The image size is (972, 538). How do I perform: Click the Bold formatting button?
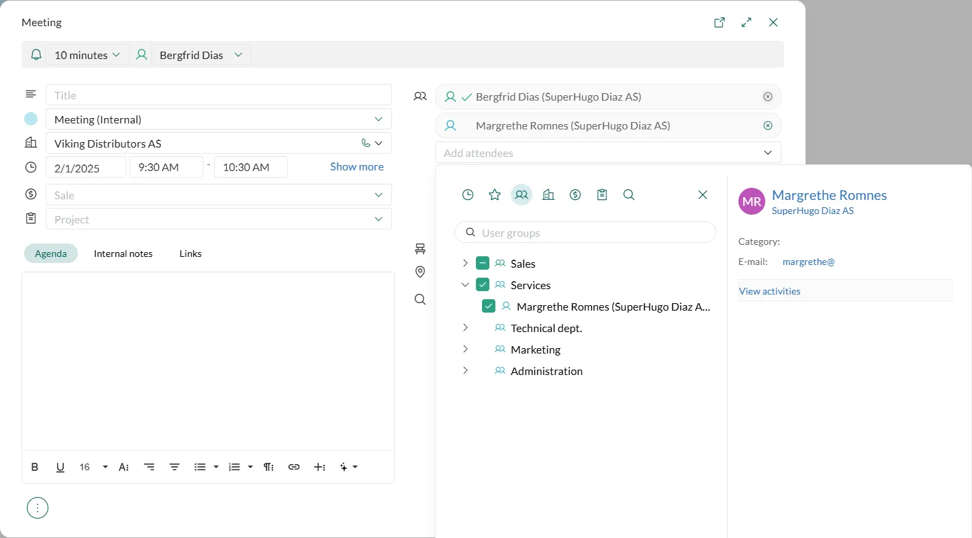click(35, 467)
